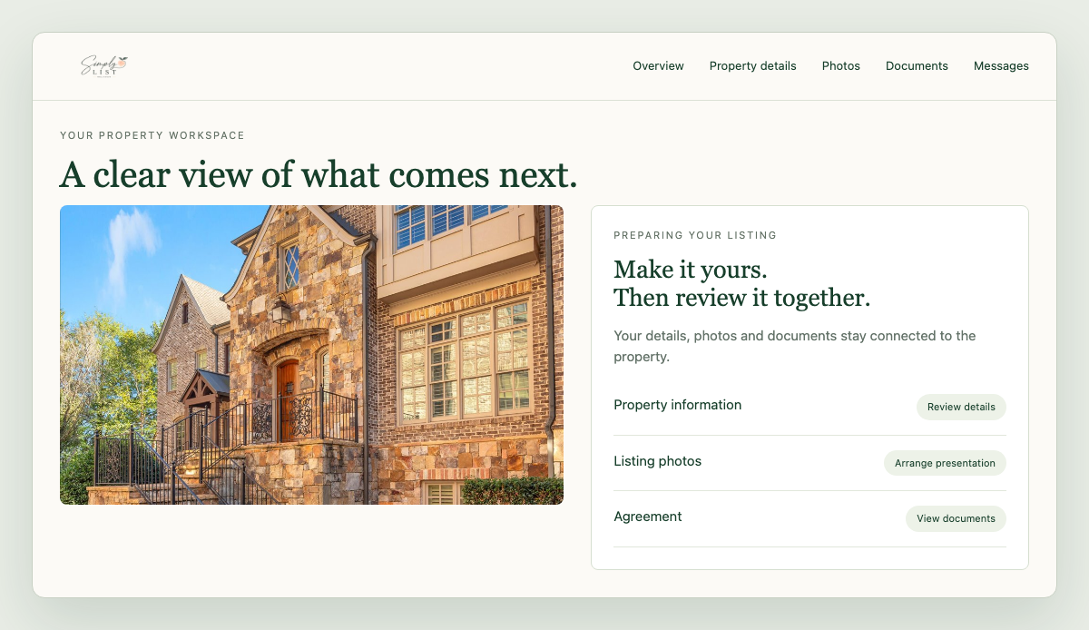The image size is (1089, 630).
Task: Select the 'Agreement' row label
Action: pos(647,517)
